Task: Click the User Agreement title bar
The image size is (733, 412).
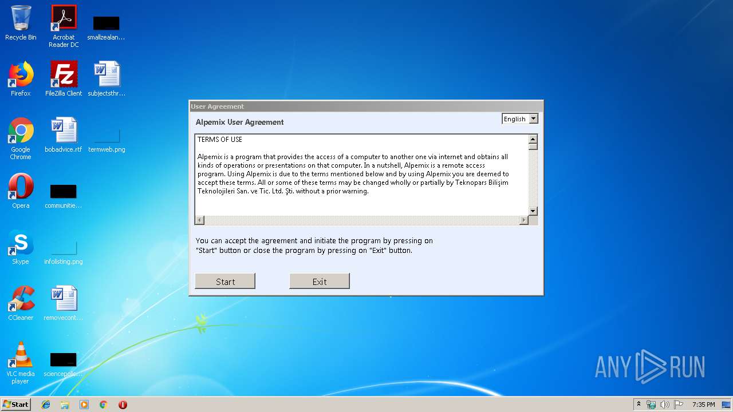Action: (x=366, y=106)
